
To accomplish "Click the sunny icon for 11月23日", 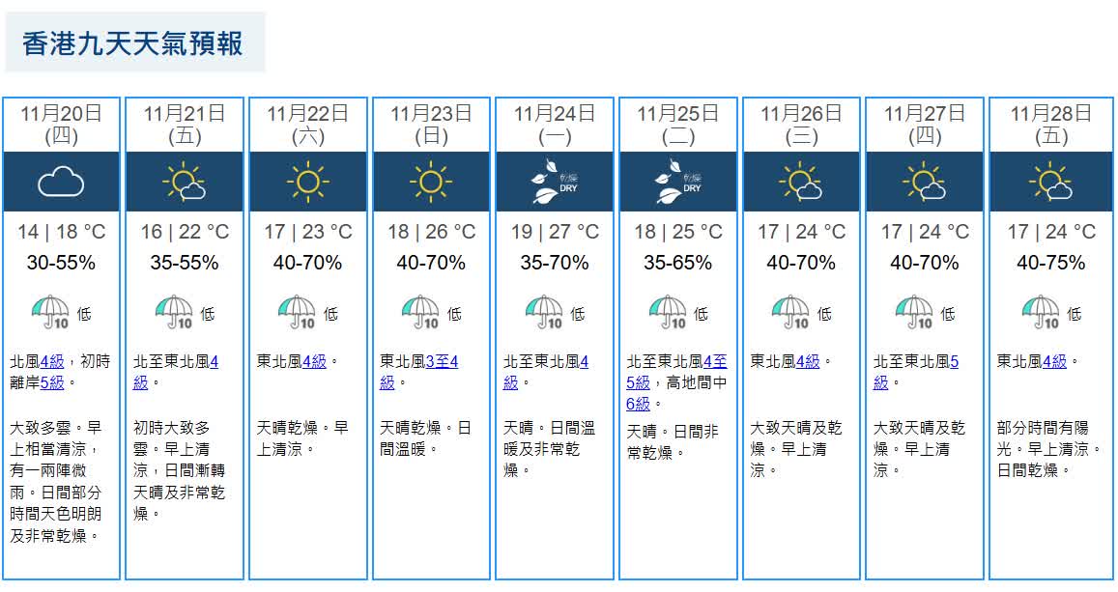I will coord(431,181).
